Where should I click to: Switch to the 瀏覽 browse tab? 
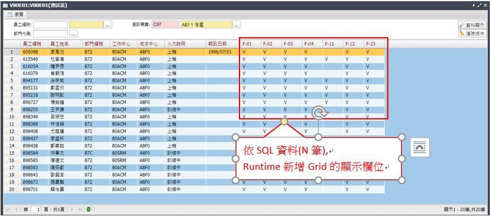tap(16, 15)
